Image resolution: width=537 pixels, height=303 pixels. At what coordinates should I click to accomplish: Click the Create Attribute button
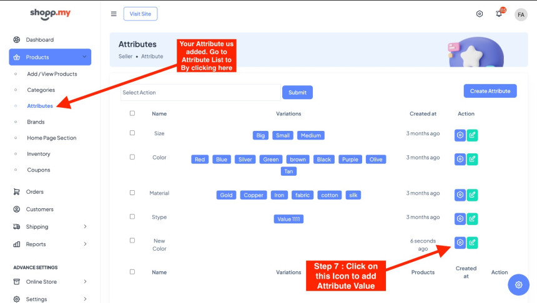[x=490, y=91]
